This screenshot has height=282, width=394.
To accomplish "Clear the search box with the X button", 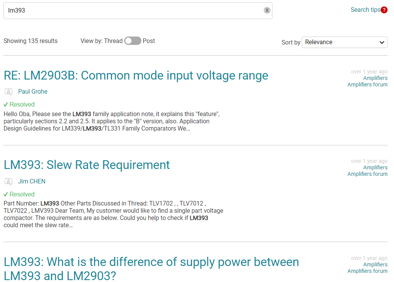I will 267,10.
